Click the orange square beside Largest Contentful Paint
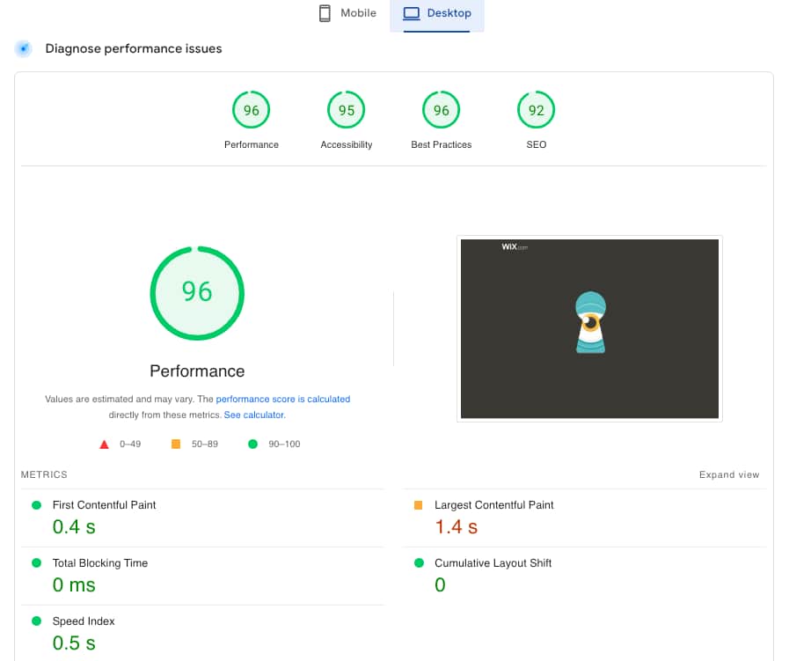This screenshot has height=661, width=789. pos(420,504)
